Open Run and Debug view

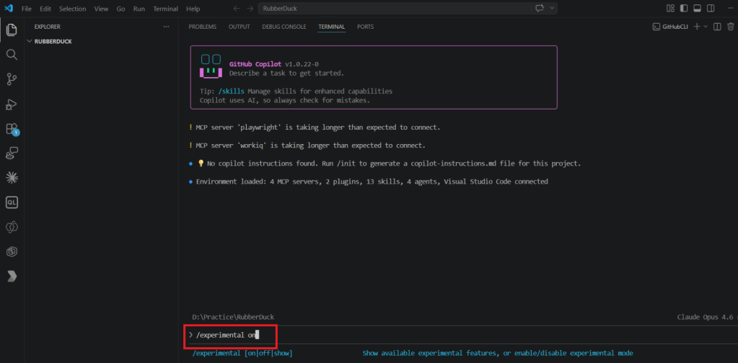(x=12, y=104)
